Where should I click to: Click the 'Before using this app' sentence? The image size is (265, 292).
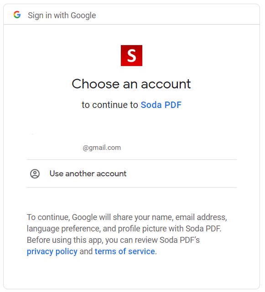pyautogui.click(x=113, y=240)
